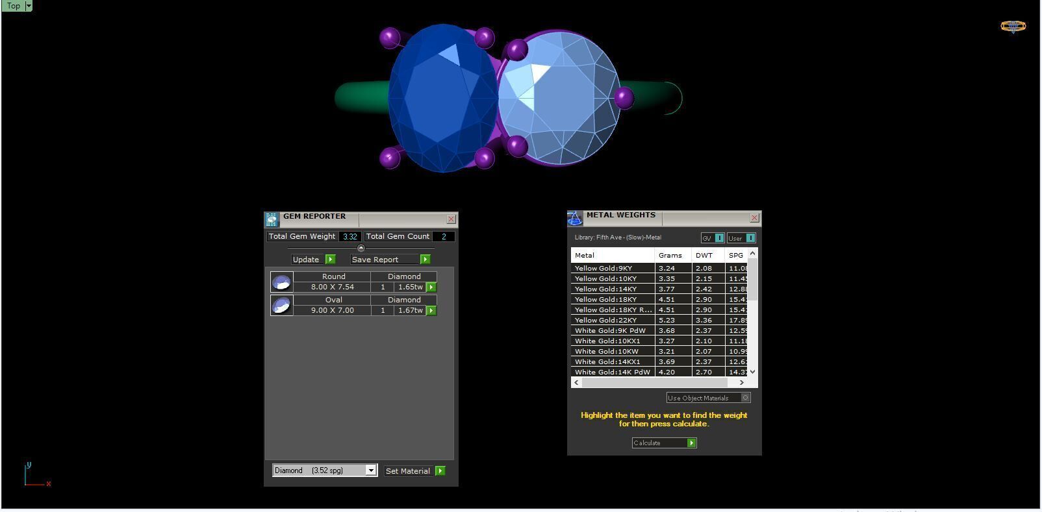Click the Top viewport label
This screenshot has width=1042, height=512.
(x=13, y=6)
